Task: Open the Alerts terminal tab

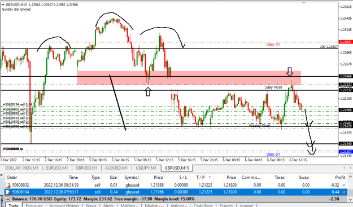Action: [108, 205]
